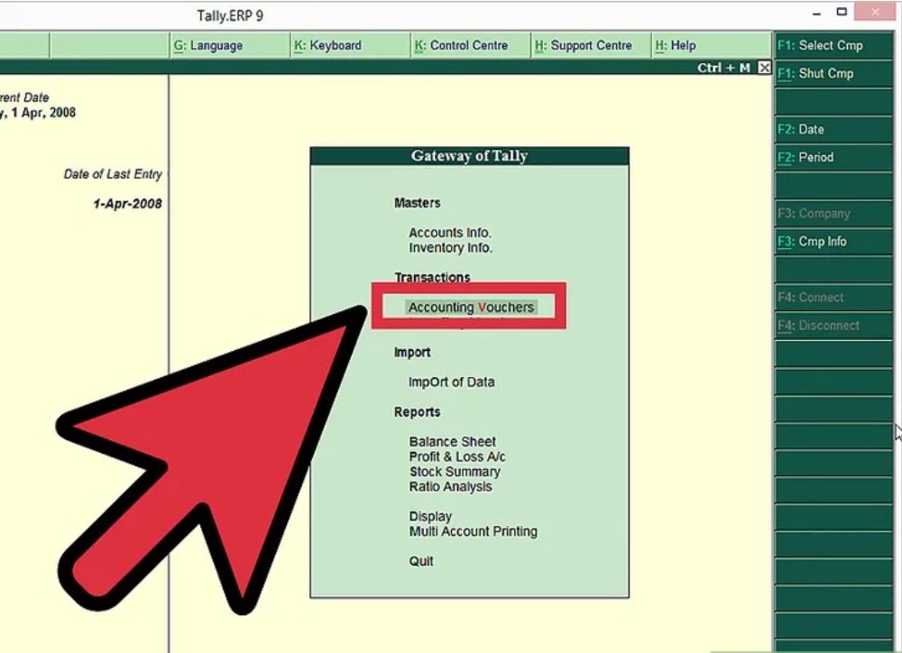Click the F3 Company button
The width and height of the screenshot is (902, 653).
pos(833,214)
